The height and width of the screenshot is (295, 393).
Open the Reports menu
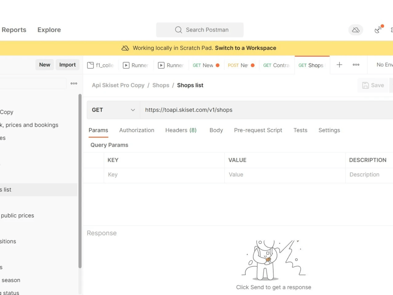(x=14, y=29)
